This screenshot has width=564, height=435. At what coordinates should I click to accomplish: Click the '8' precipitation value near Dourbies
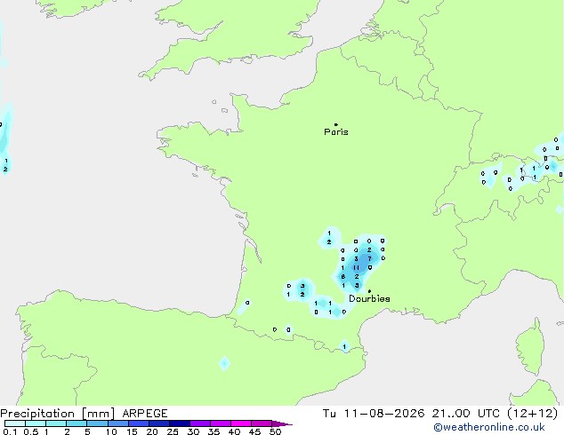(343, 277)
